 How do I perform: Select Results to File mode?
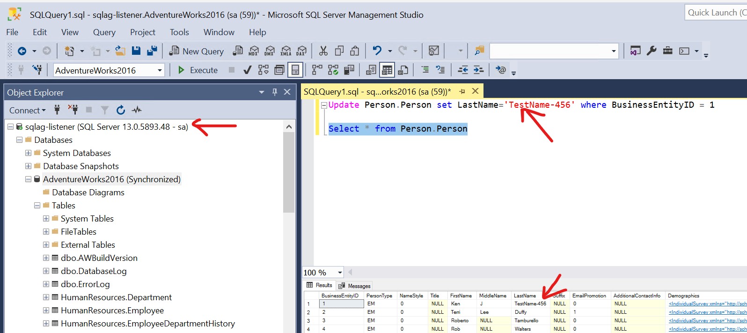[x=403, y=70]
